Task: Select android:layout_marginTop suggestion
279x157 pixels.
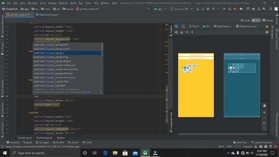Action: pos(67,57)
